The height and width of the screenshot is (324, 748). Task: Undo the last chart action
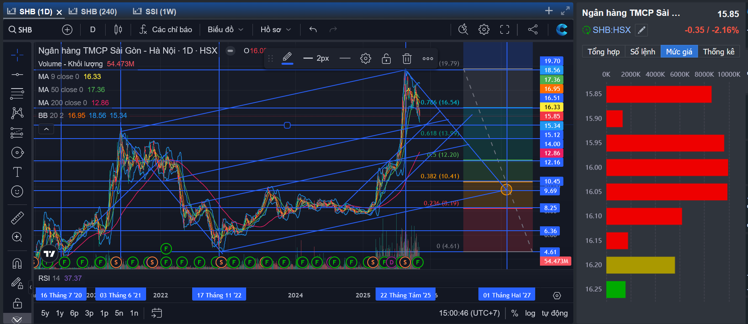tap(313, 29)
